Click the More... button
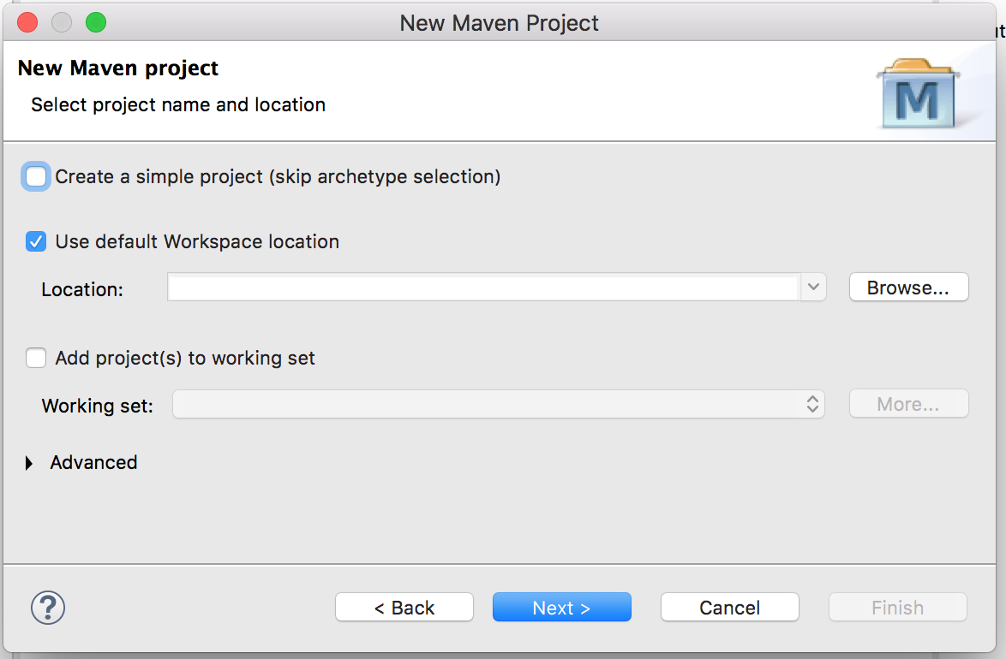The image size is (1006, 659). [908, 404]
